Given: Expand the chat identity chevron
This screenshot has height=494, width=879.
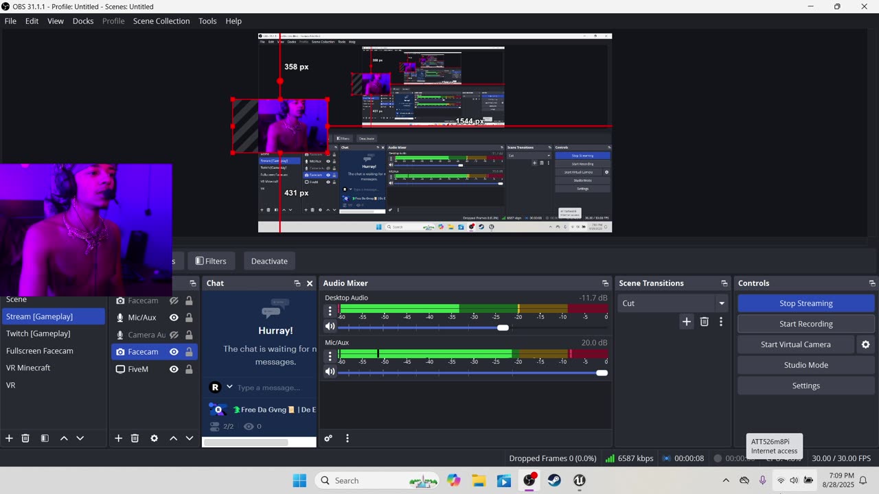Looking at the screenshot, I should 229,387.
